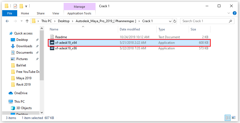
Task: Go forward with the right arrow
Action: (x=15, y=21)
